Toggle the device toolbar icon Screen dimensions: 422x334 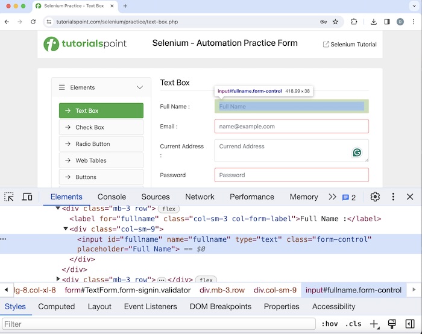click(x=27, y=197)
